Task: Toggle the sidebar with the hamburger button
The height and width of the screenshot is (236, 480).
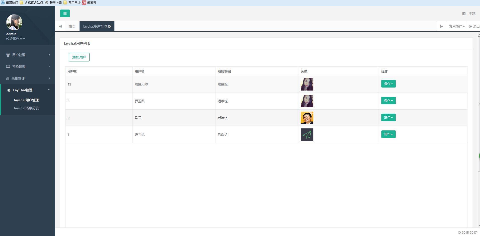Action: (65, 13)
